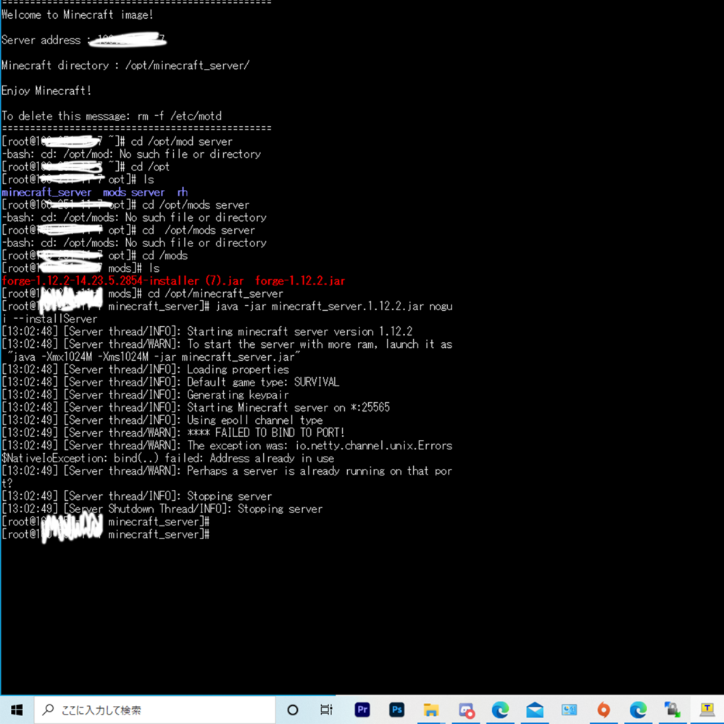The image size is (724, 724).
Task: Open the Origin launcher taskbar icon
Action: click(604, 710)
